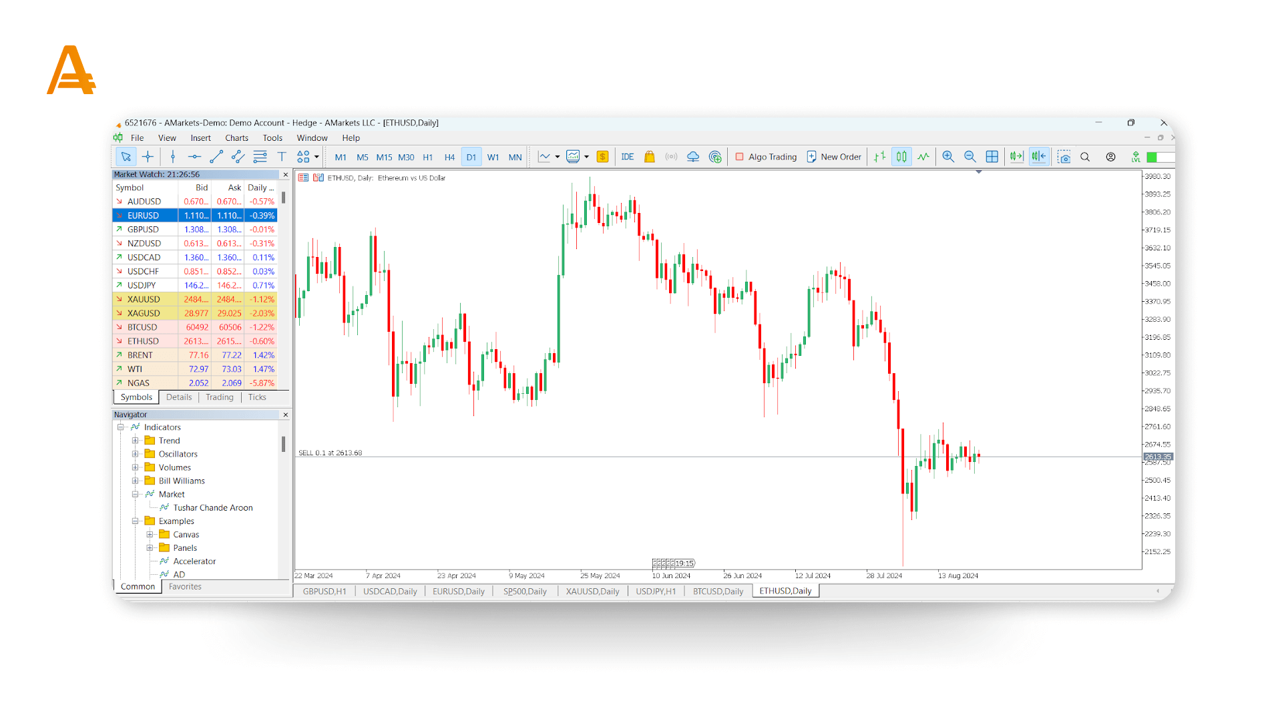The image size is (1282, 721).
Task: Toggle Algo Trading on
Action: coord(766,157)
